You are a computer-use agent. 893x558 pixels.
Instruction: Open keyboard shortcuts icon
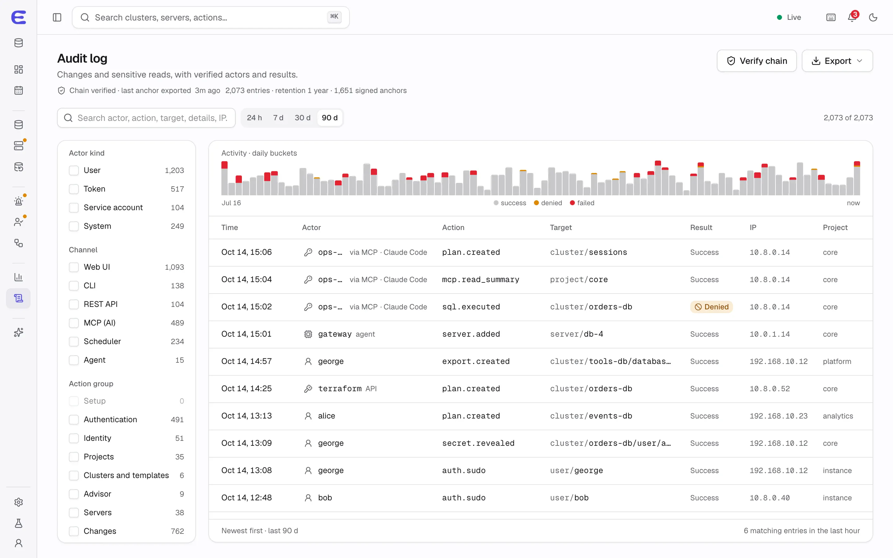(x=831, y=17)
